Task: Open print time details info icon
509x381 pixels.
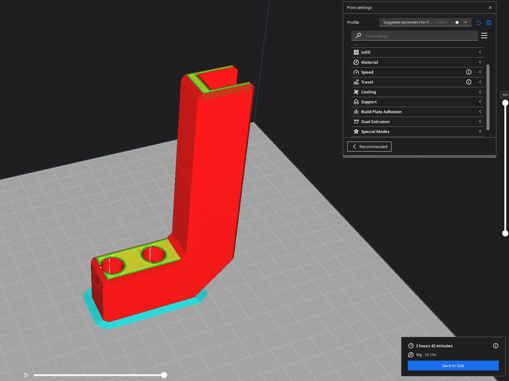Action: 495,346
